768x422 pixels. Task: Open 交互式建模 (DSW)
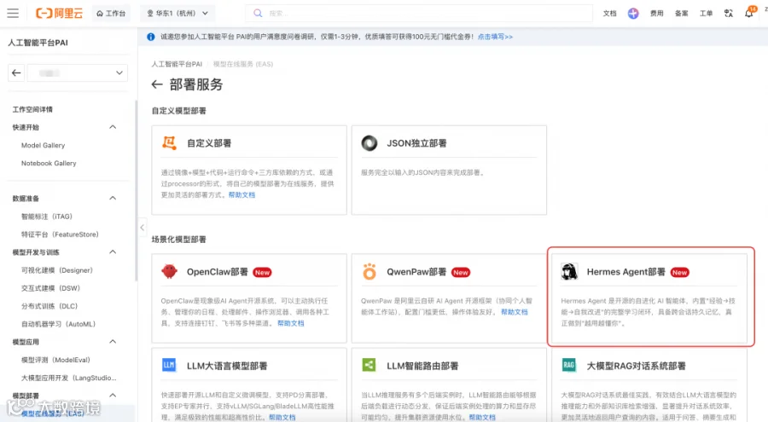[50, 288]
